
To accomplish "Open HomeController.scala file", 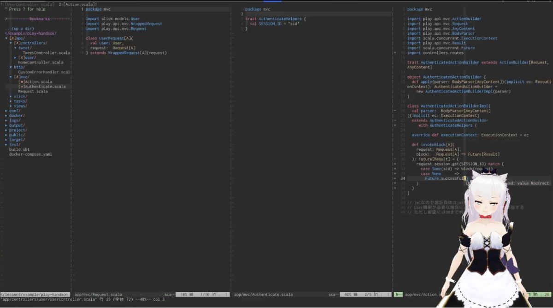I will pos(41,63).
